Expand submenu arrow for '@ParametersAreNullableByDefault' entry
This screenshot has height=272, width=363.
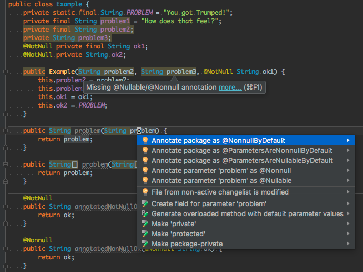tap(348, 160)
